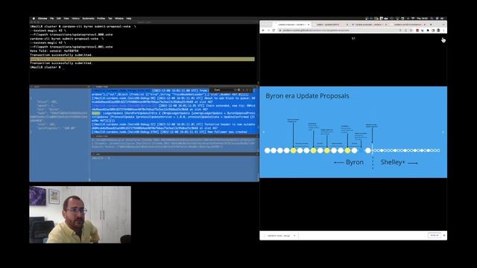Viewport: 477px width, 268px height.
Task: Open the Window menu
Action: pyautogui.click(x=119, y=19)
